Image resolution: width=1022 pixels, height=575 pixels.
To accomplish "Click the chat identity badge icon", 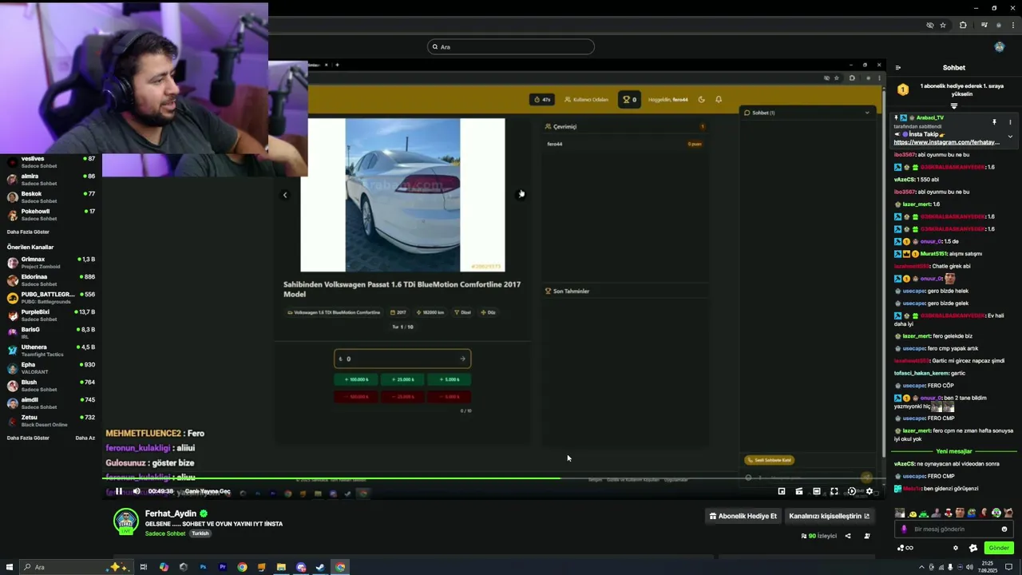I will coord(972,548).
